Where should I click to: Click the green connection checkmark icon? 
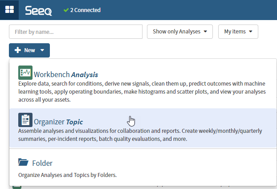point(66,10)
